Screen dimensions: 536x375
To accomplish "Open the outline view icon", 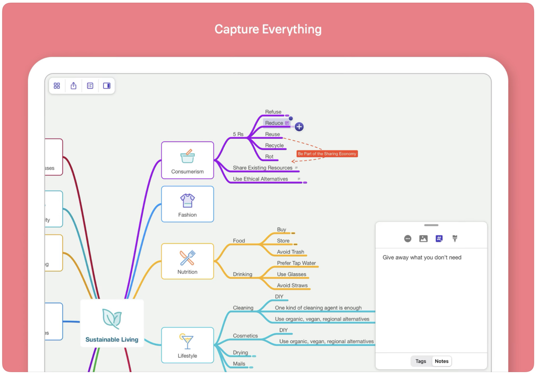I will click(x=90, y=86).
